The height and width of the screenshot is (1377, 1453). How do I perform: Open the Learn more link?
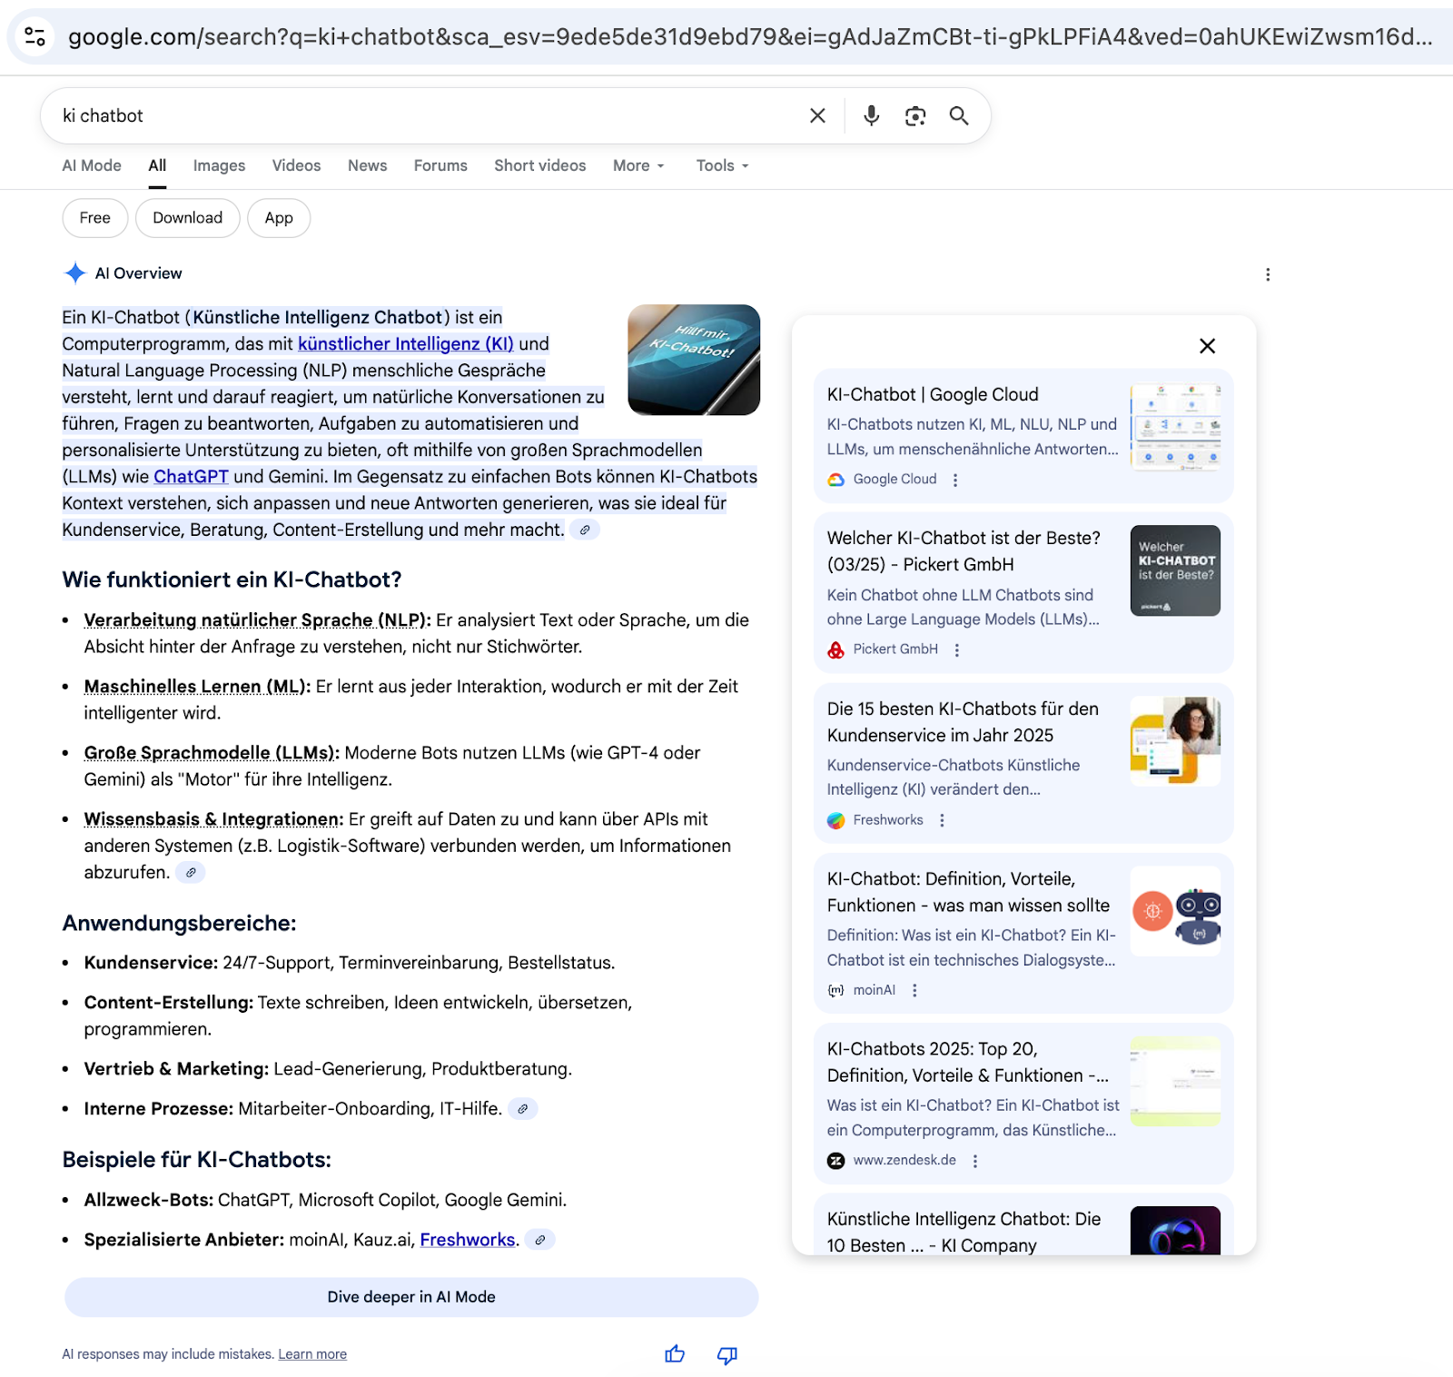(311, 1353)
